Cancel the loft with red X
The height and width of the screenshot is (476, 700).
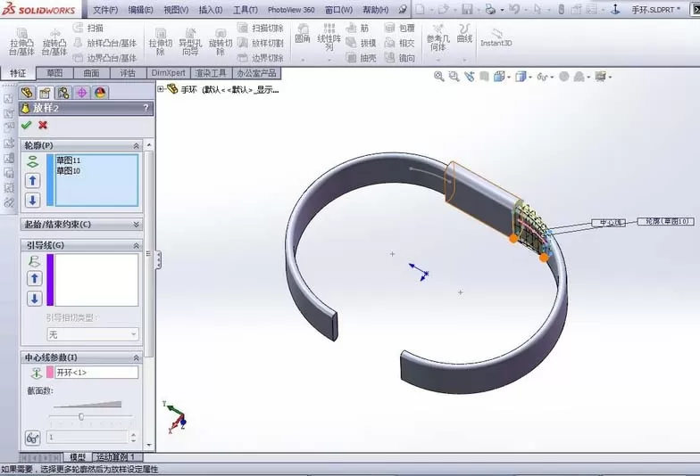tap(43, 125)
